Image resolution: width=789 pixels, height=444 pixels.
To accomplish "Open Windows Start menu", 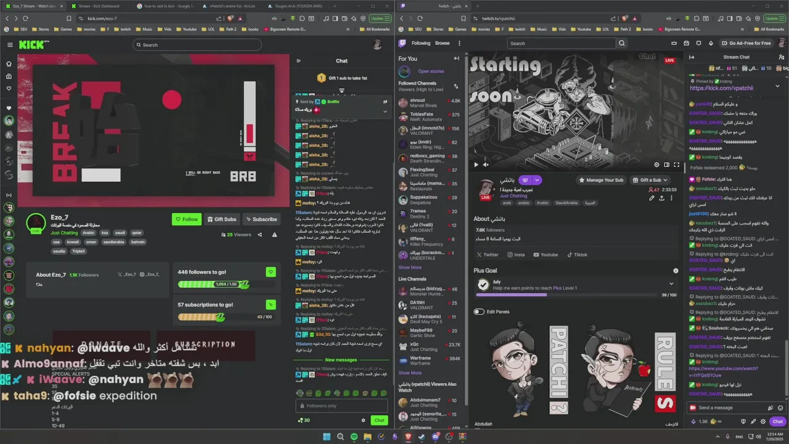I will (x=327, y=437).
